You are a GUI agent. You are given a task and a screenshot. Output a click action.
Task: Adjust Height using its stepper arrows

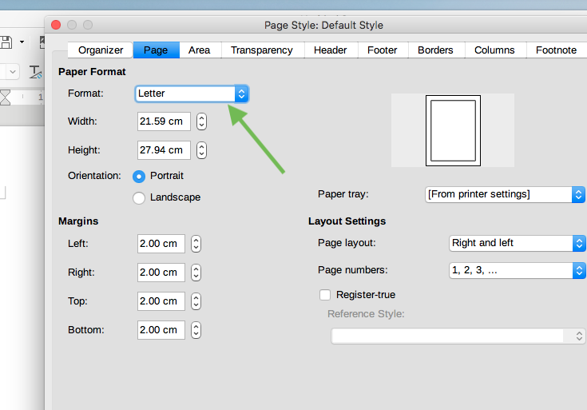201,150
